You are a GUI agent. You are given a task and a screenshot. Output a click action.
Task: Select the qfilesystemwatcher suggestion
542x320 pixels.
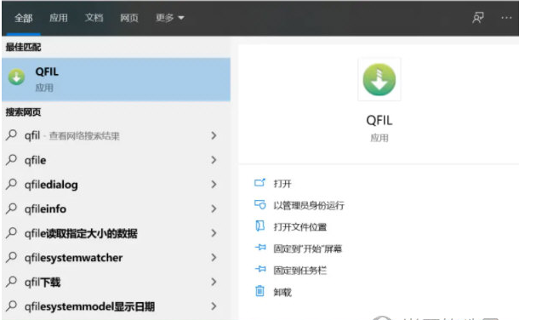pyautogui.click(x=116, y=258)
